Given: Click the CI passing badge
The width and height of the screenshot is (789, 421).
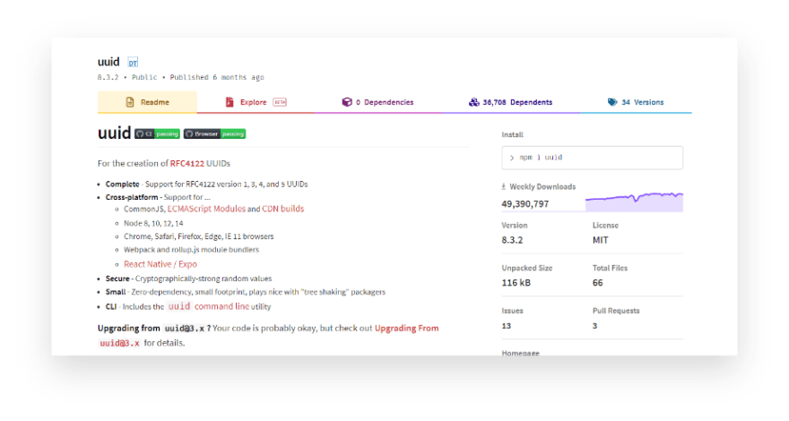Looking at the screenshot, I should pyautogui.click(x=157, y=133).
